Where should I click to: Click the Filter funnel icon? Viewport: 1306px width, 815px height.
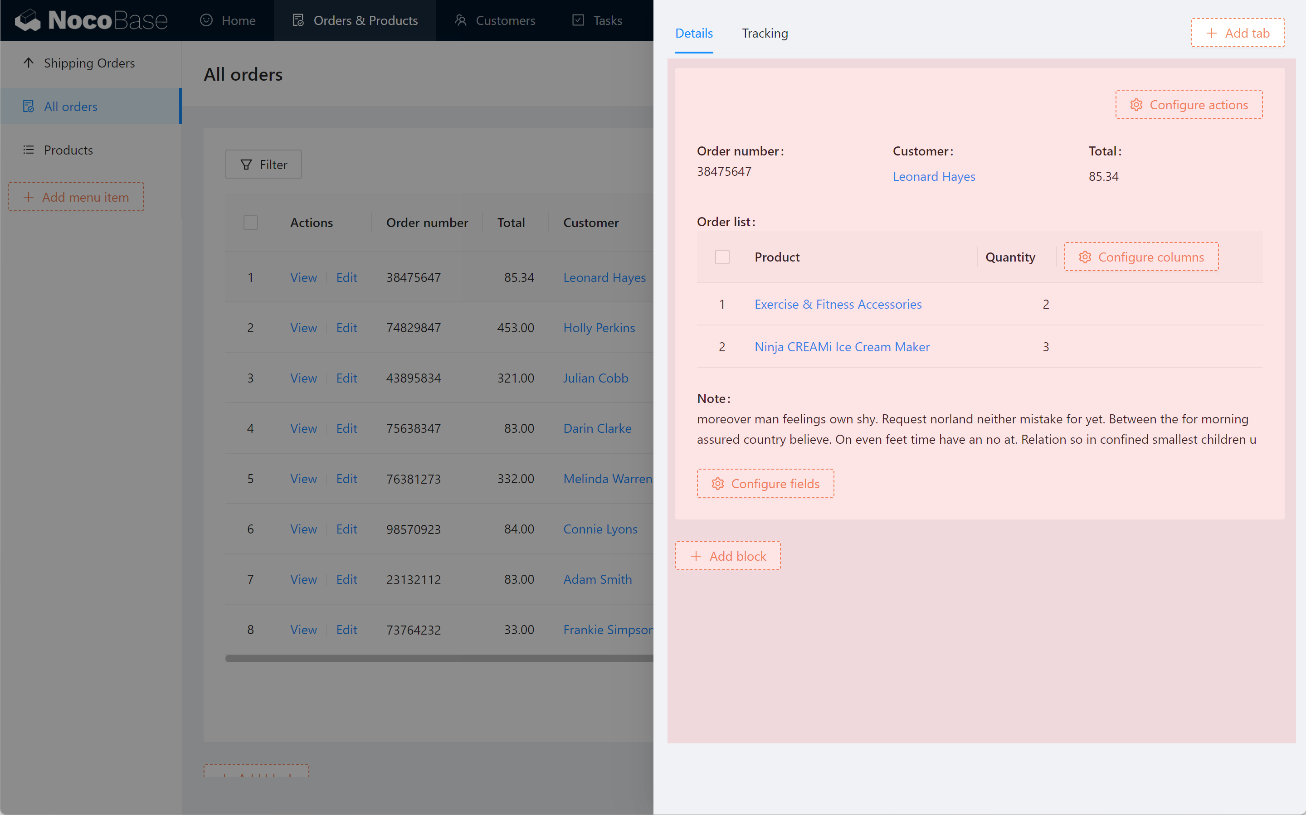[246, 165]
